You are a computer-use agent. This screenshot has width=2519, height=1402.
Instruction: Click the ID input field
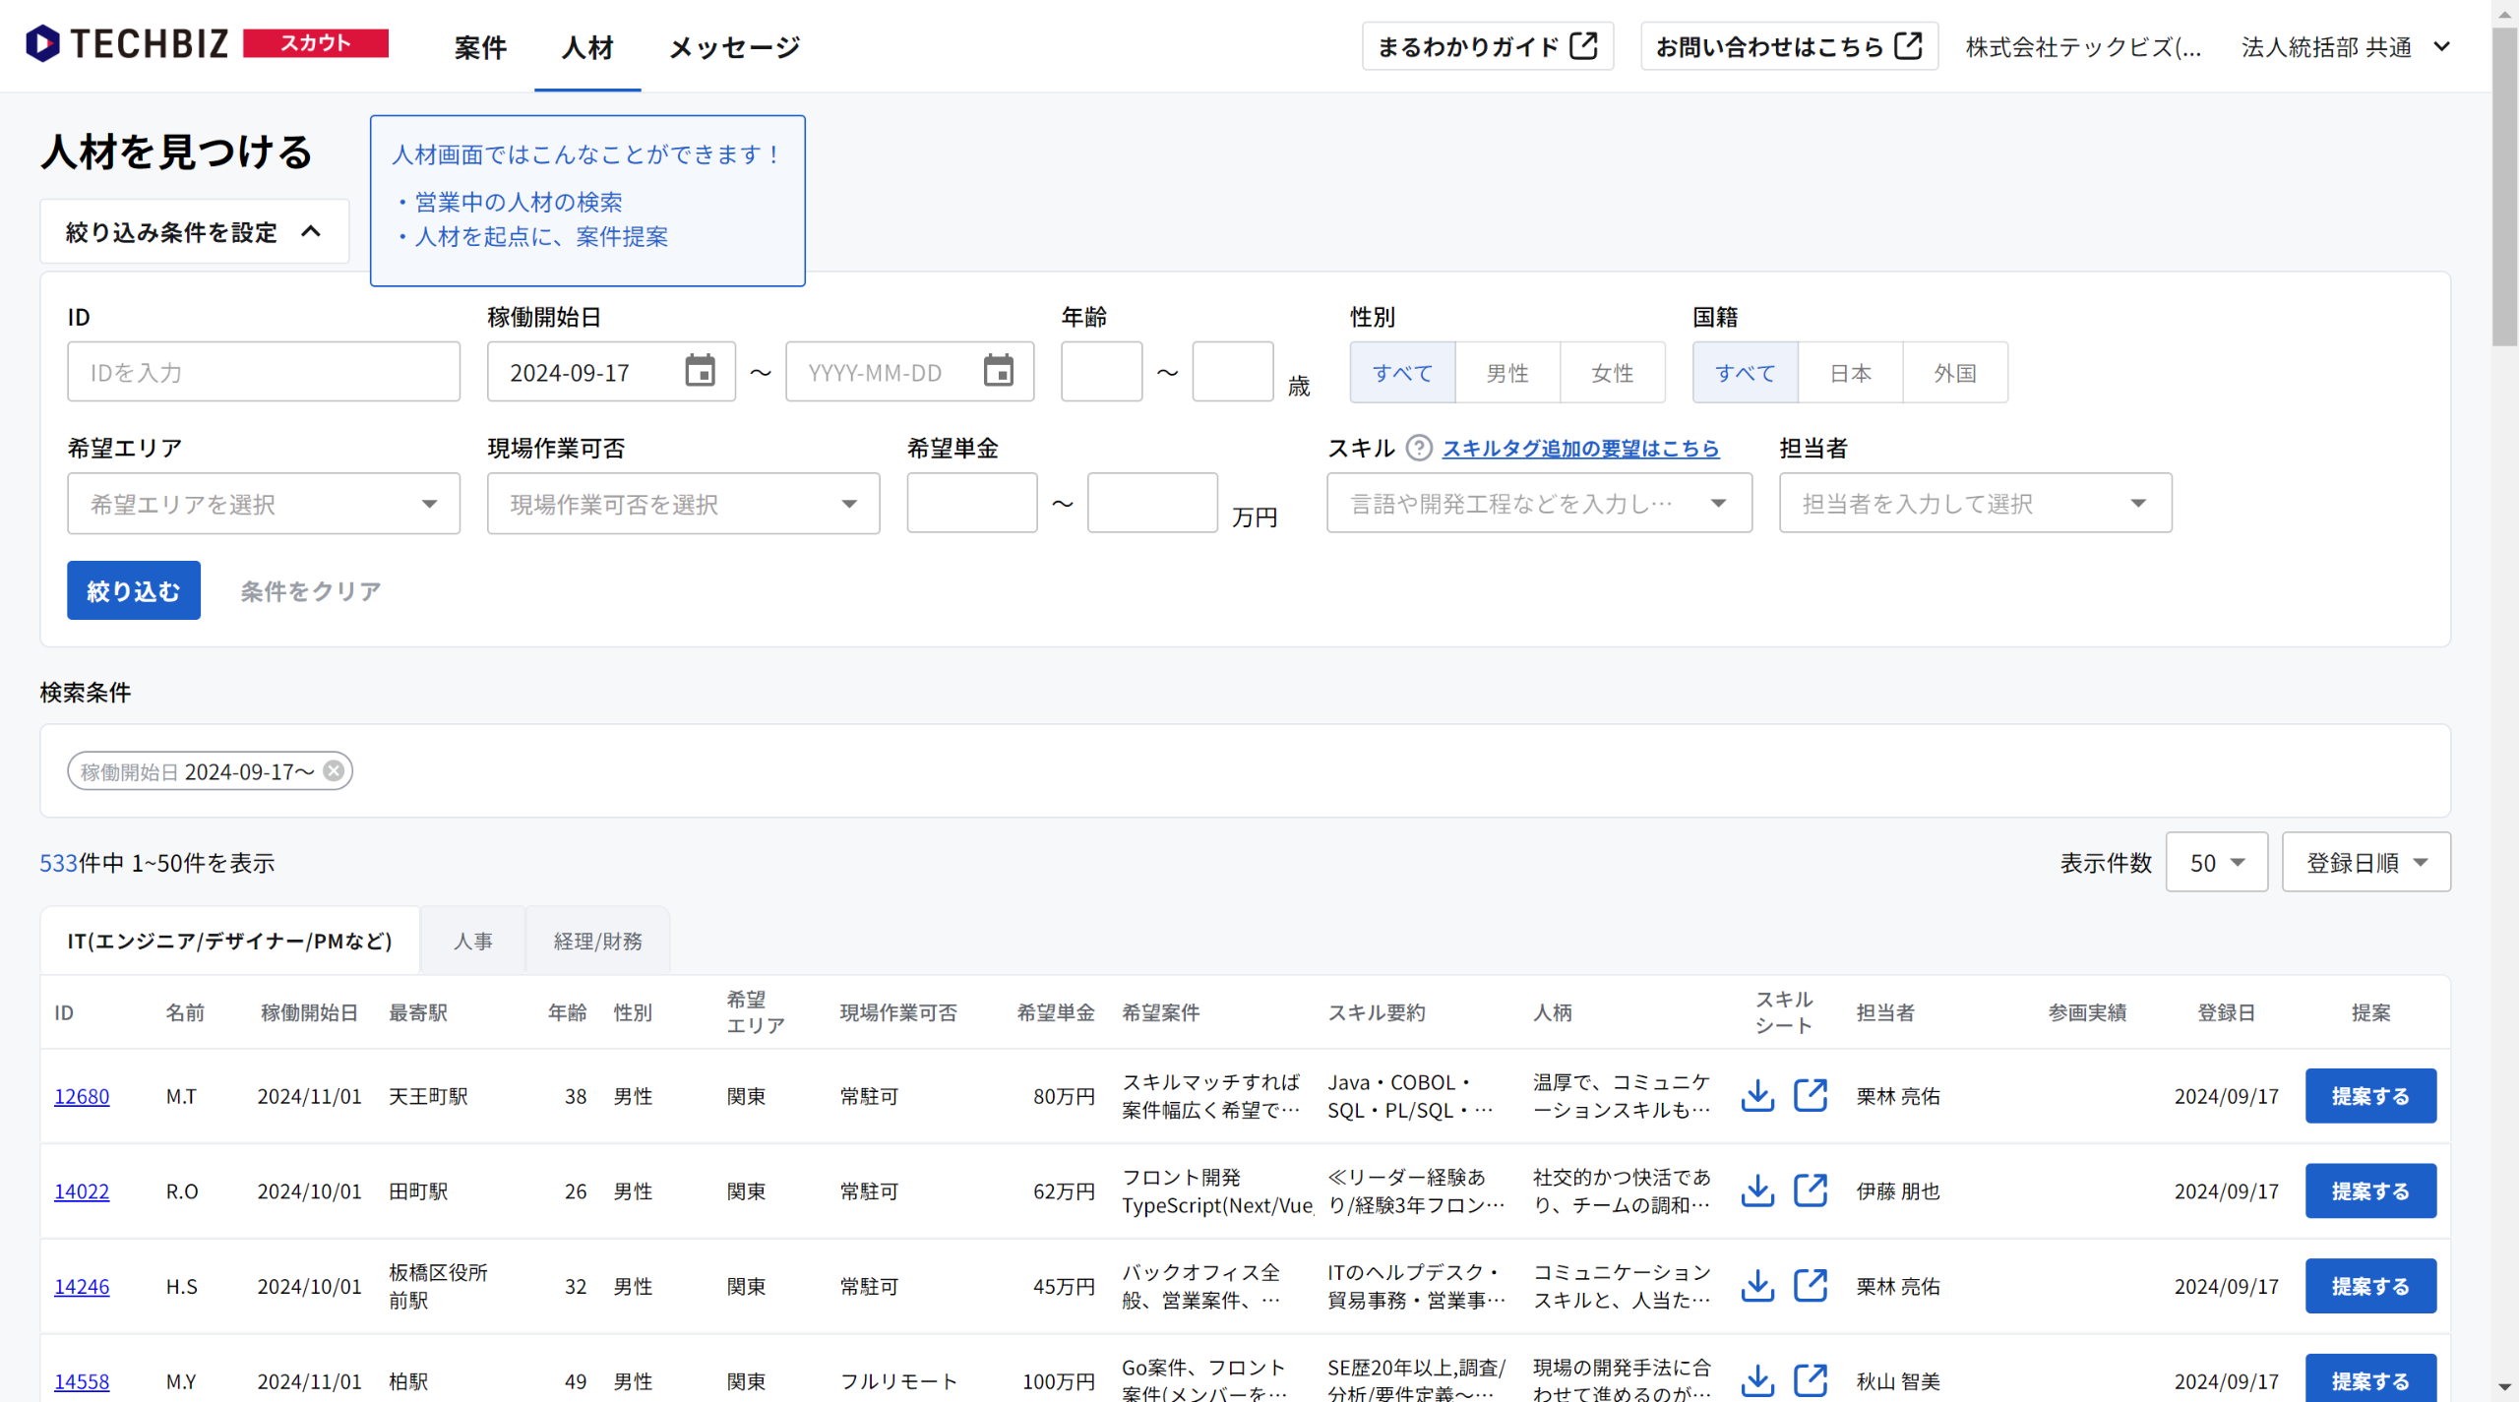pos(264,372)
